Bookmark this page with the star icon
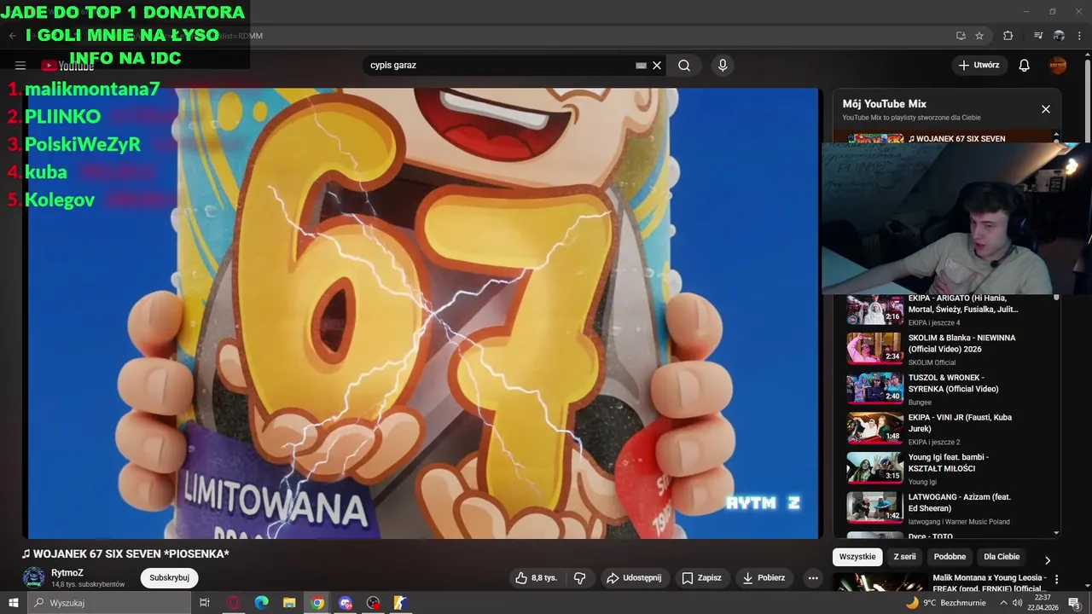 [x=979, y=36]
